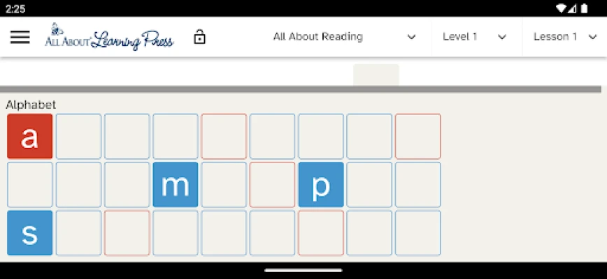The height and width of the screenshot is (279, 607).
Task: Open the hamburger menu
Action: (x=20, y=37)
